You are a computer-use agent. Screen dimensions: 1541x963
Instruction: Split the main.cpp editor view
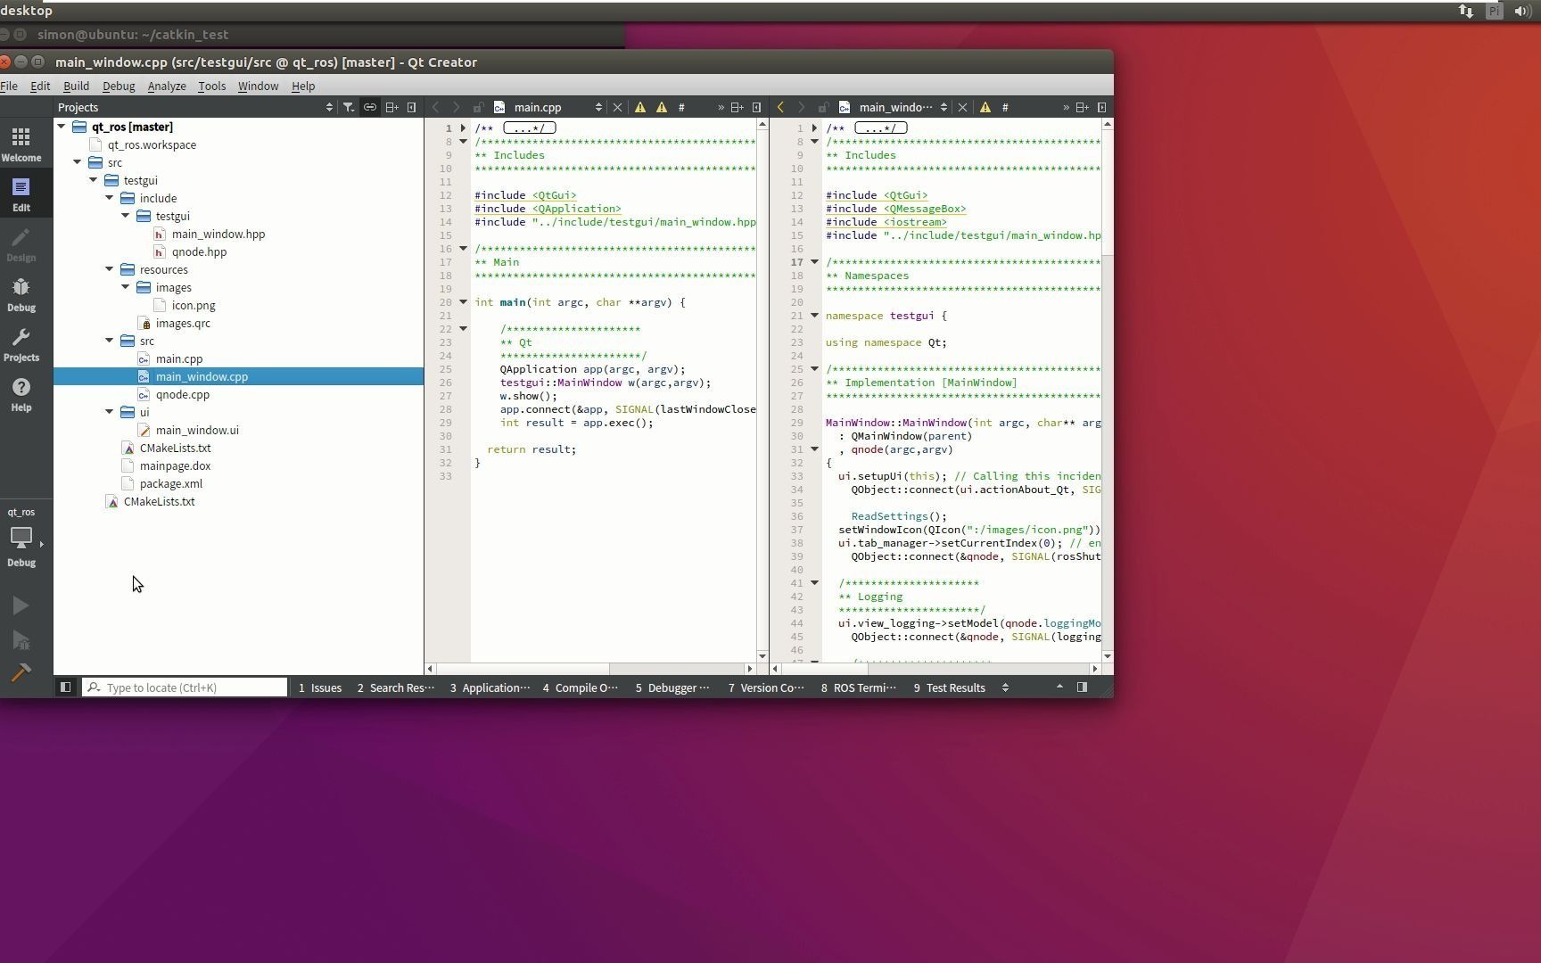click(x=737, y=107)
